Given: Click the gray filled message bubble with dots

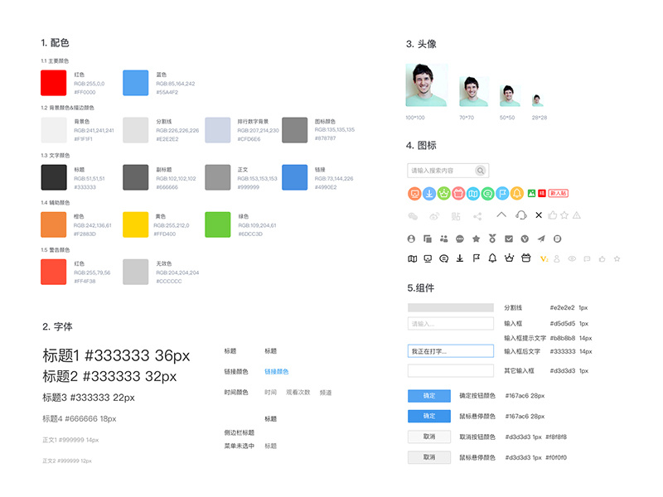Looking at the screenshot, I should point(460,239).
